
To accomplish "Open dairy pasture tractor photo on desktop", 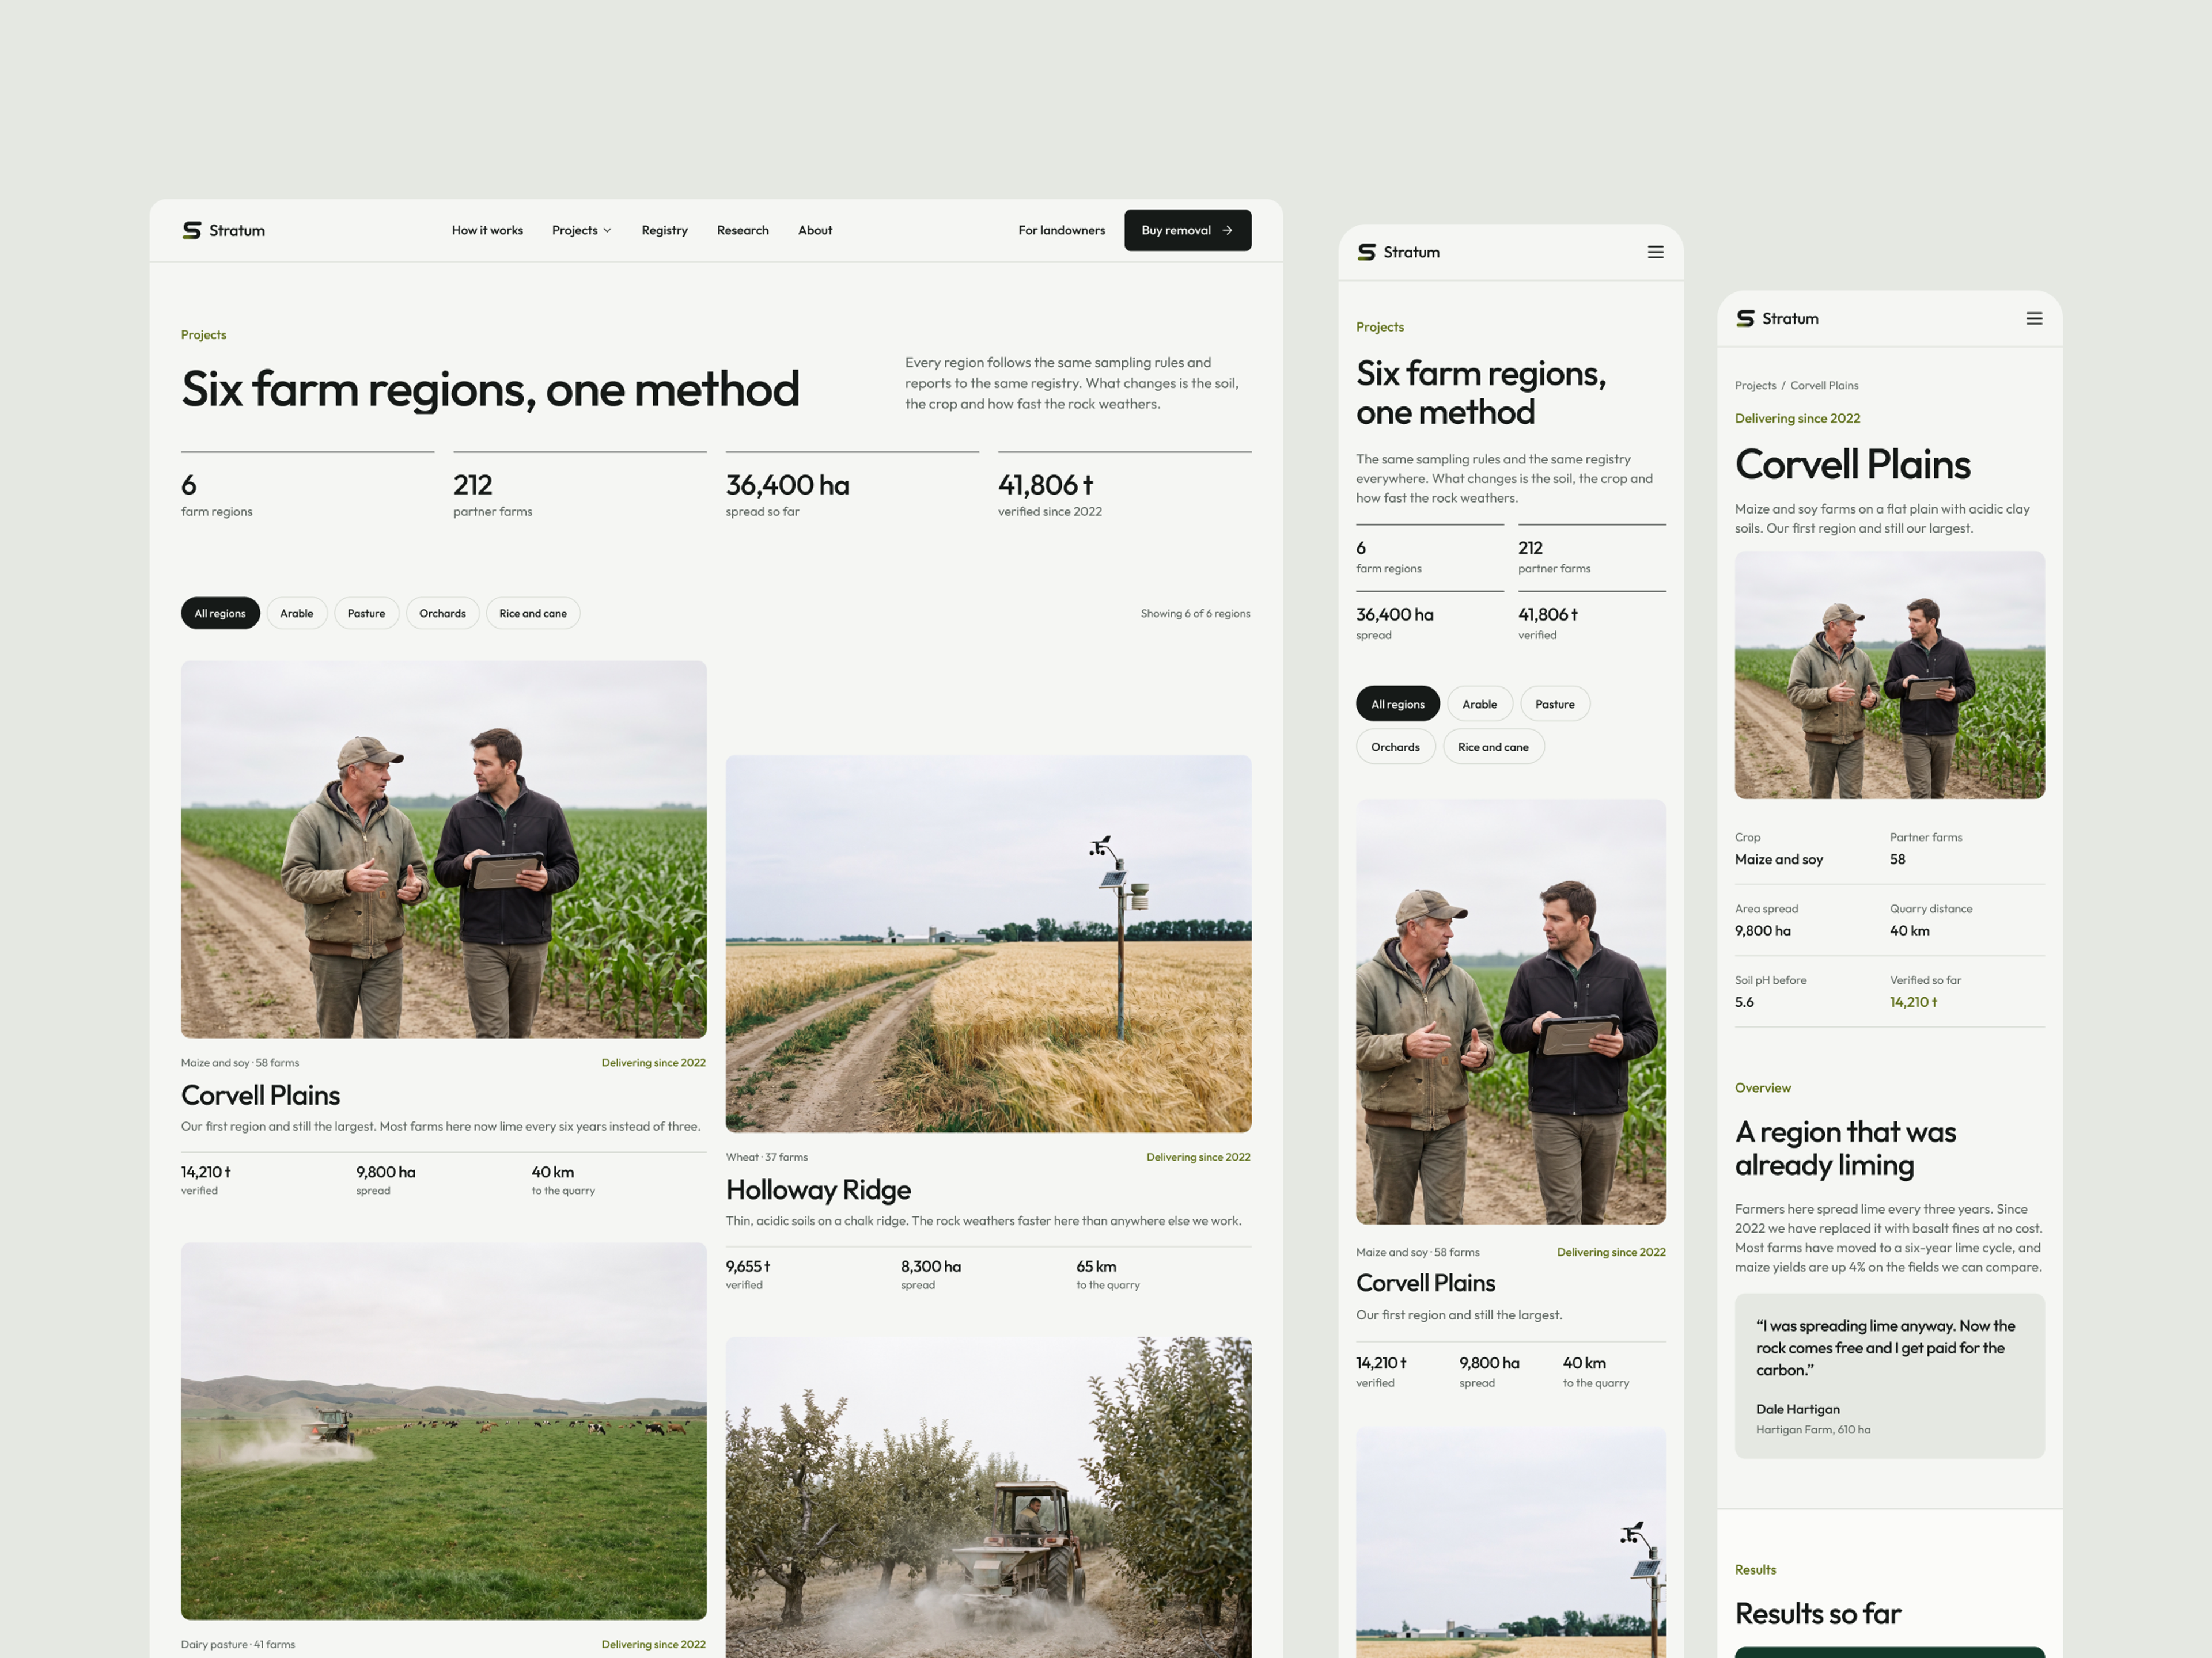I will tap(443, 1431).
